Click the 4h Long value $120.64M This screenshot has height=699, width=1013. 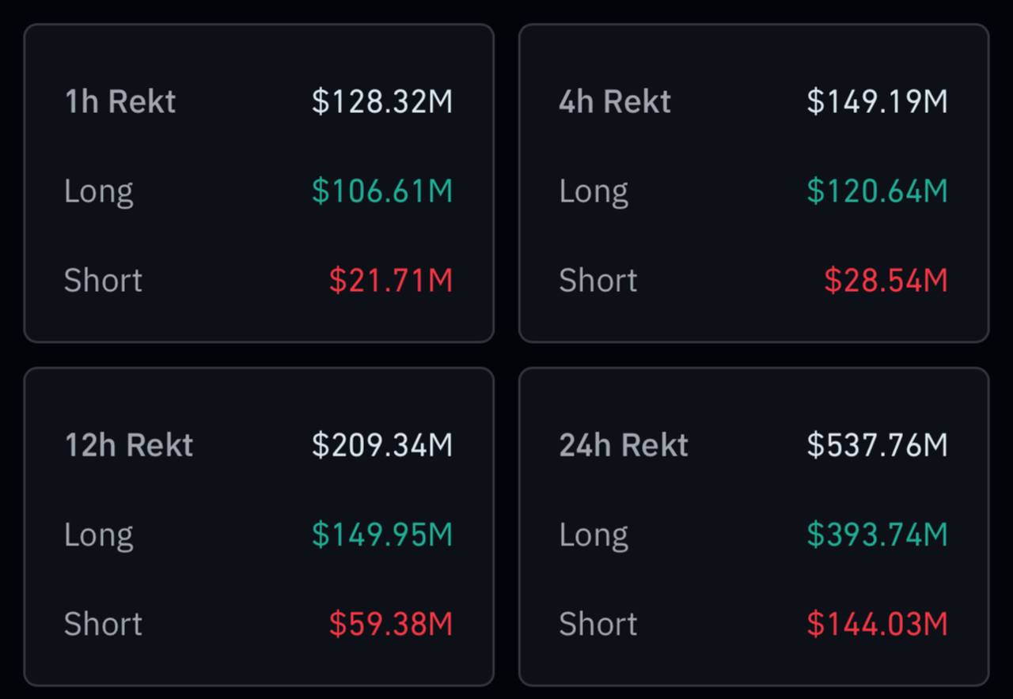(x=877, y=191)
